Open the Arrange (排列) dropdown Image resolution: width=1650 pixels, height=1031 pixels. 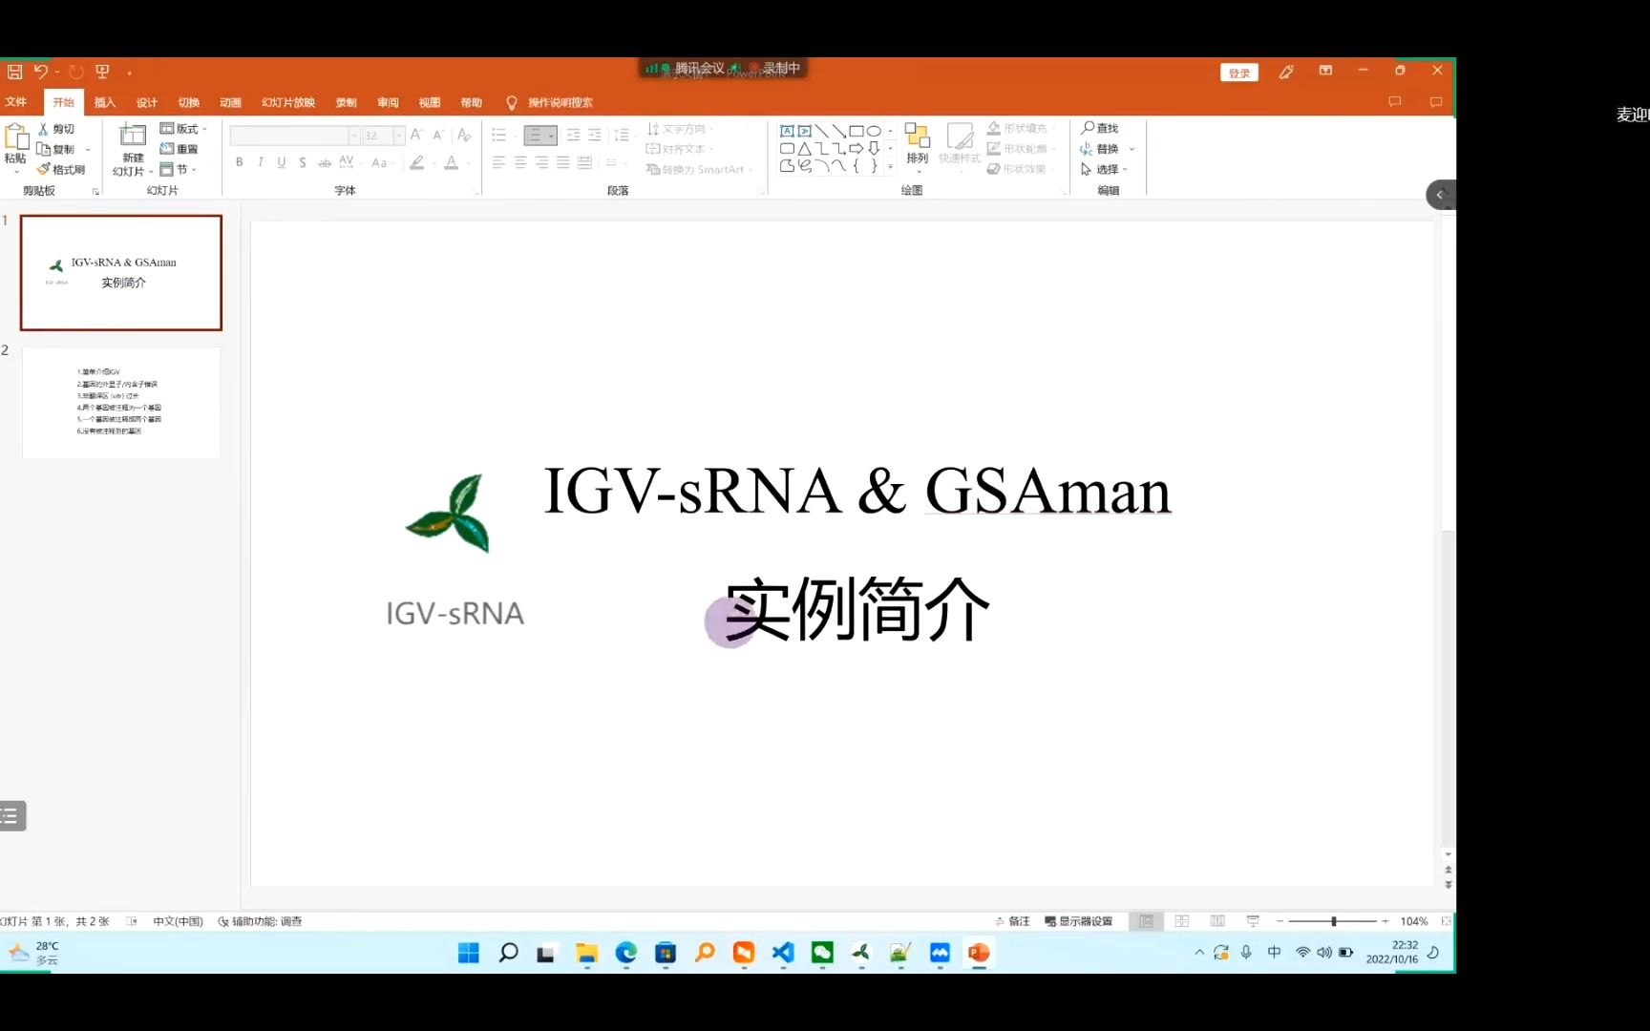[x=917, y=147]
